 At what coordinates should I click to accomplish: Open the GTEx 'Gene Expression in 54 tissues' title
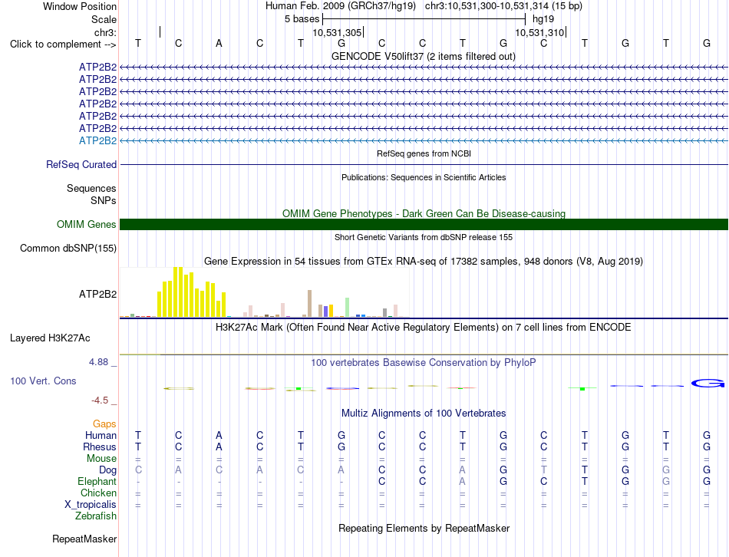(x=423, y=262)
